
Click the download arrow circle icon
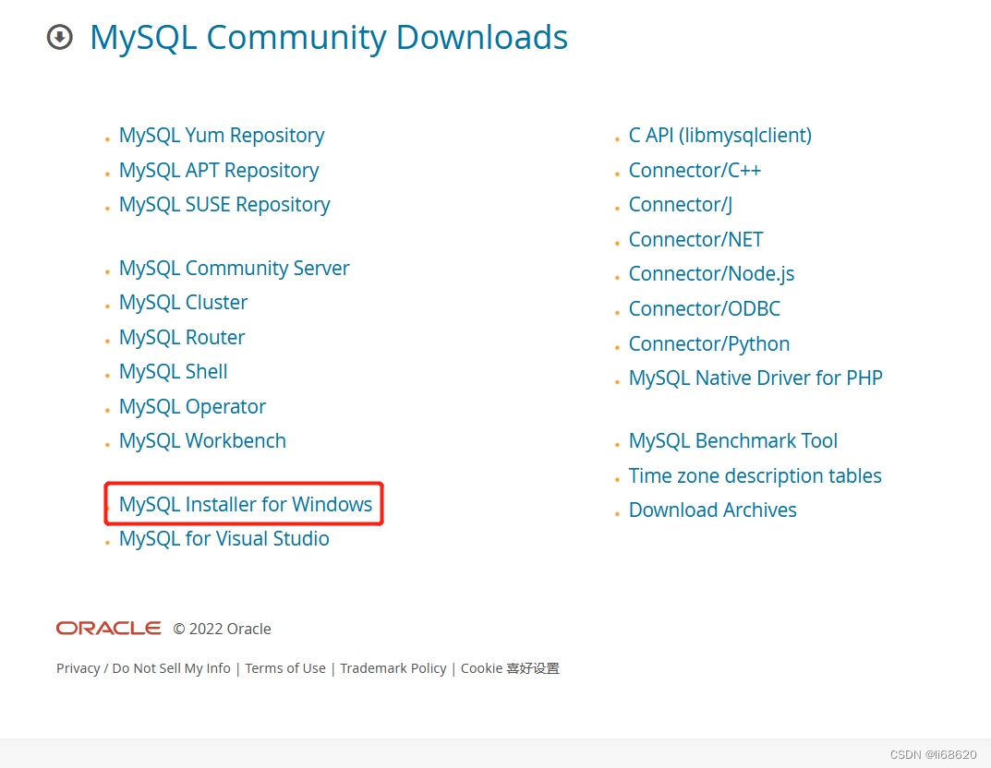tap(60, 37)
